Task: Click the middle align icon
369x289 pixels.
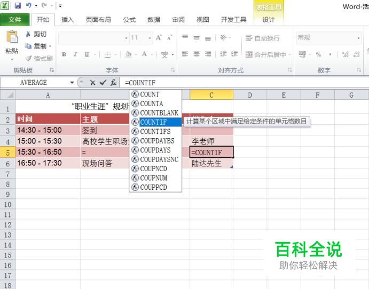Action: (197, 38)
